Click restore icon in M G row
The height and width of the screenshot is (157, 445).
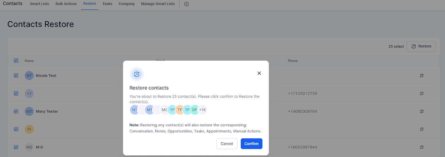[x=422, y=147]
